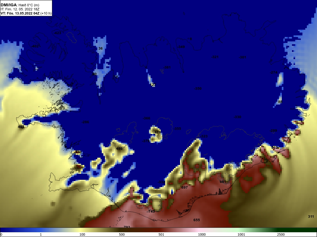The image size is (317, 237).
Task: Click the map value -423
Action: point(57,33)
